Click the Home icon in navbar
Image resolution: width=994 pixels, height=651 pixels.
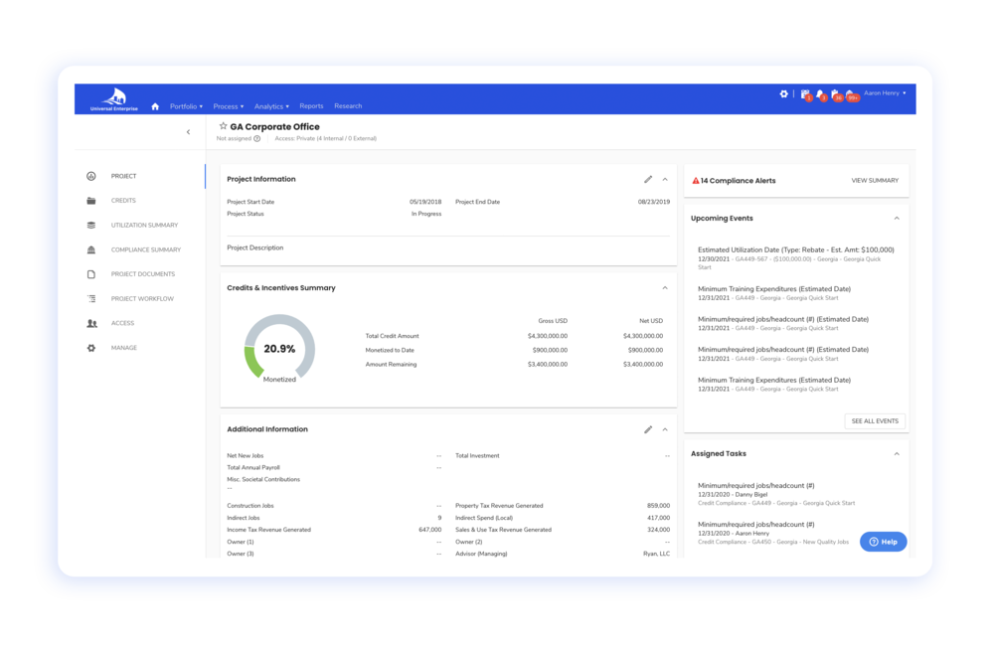pos(155,106)
